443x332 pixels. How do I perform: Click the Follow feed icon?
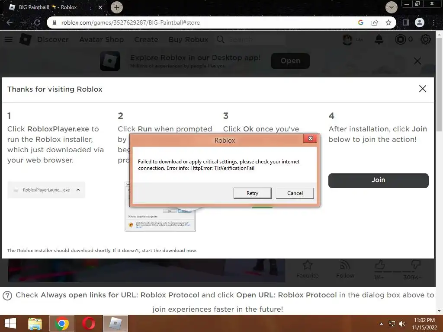[345, 265]
